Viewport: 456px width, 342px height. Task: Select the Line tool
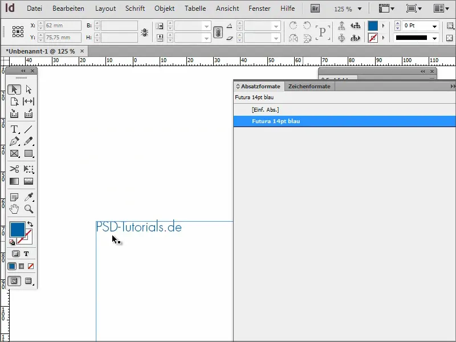[28, 129]
